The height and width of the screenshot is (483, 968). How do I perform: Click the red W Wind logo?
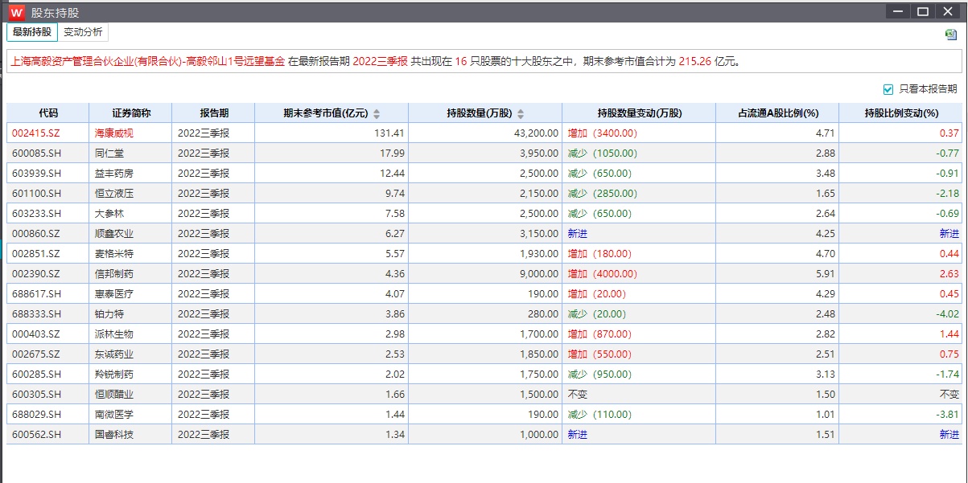(16, 12)
